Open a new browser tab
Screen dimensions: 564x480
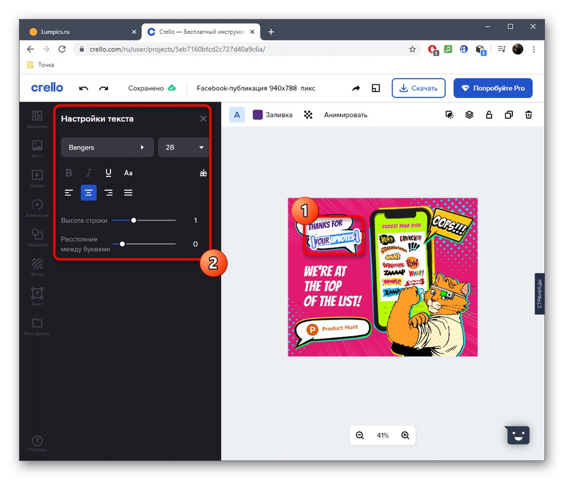tap(271, 32)
